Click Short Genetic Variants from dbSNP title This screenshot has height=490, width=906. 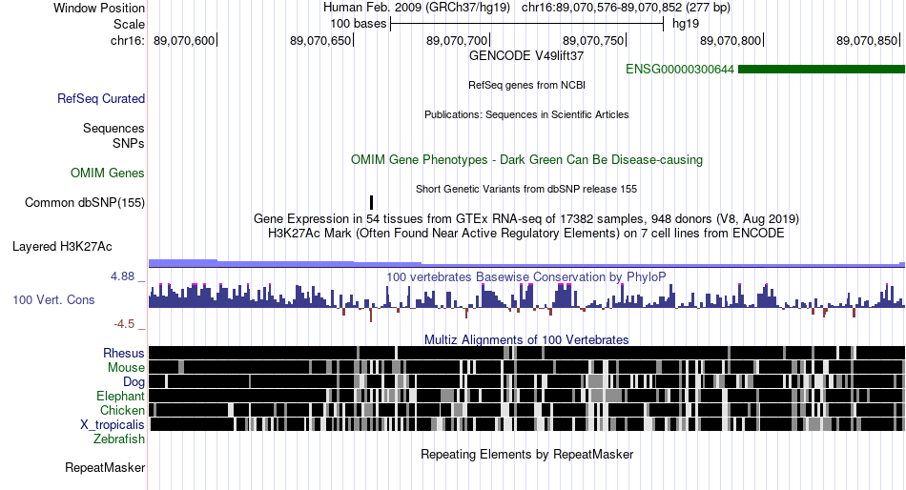click(526, 189)
